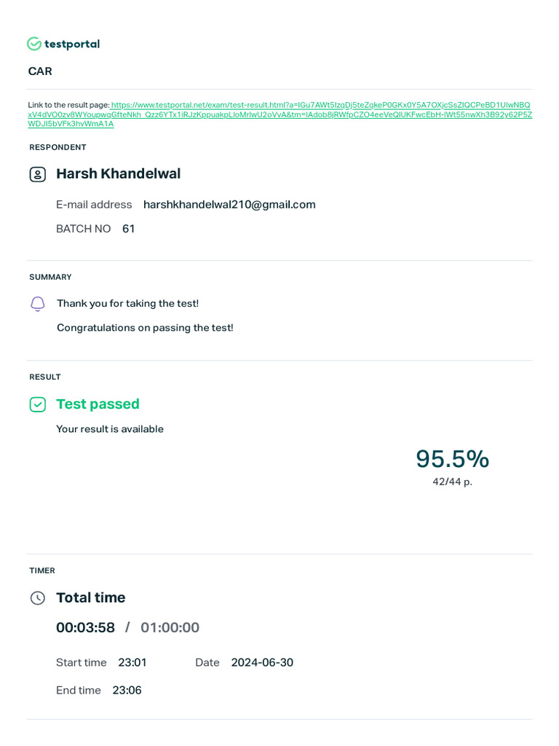The width and height of the screenshot is (559, 746).
Task: Click the end time value 23:06
Action: click(127, 691)
